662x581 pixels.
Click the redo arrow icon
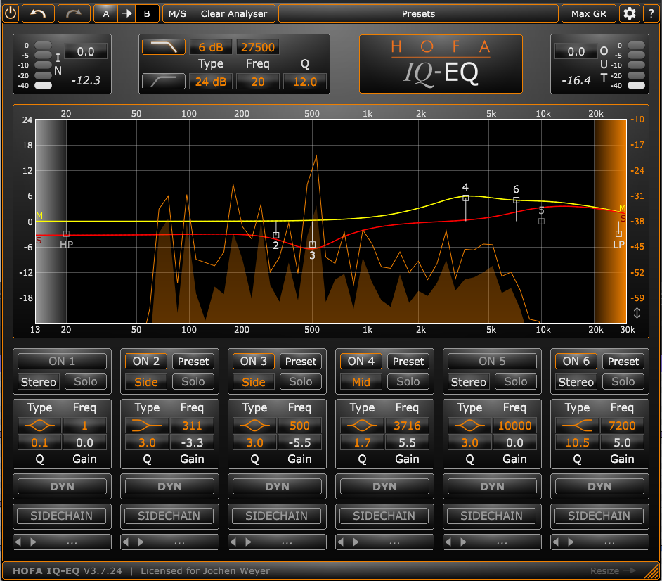click(74, 13)
